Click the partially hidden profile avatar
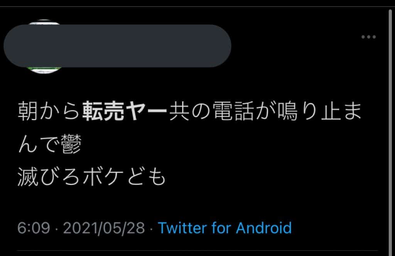Viewport: 395px width, 256px height. coord(44,46)
